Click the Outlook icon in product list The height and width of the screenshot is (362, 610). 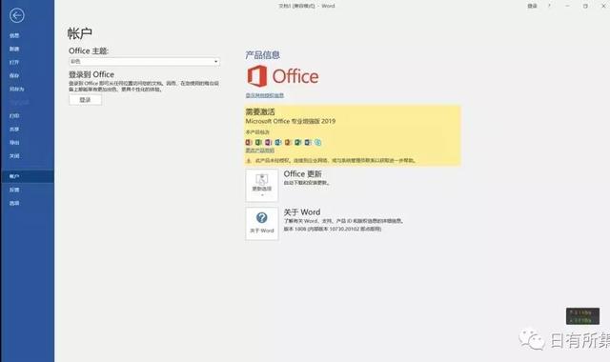click(x=278, y=142)
